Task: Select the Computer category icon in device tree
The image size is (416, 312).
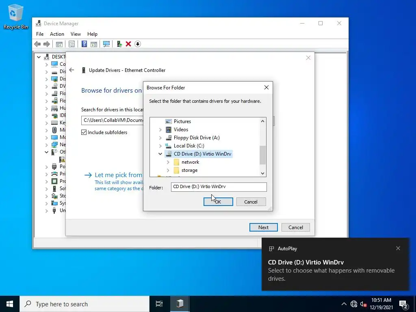Action: point(54,64)
